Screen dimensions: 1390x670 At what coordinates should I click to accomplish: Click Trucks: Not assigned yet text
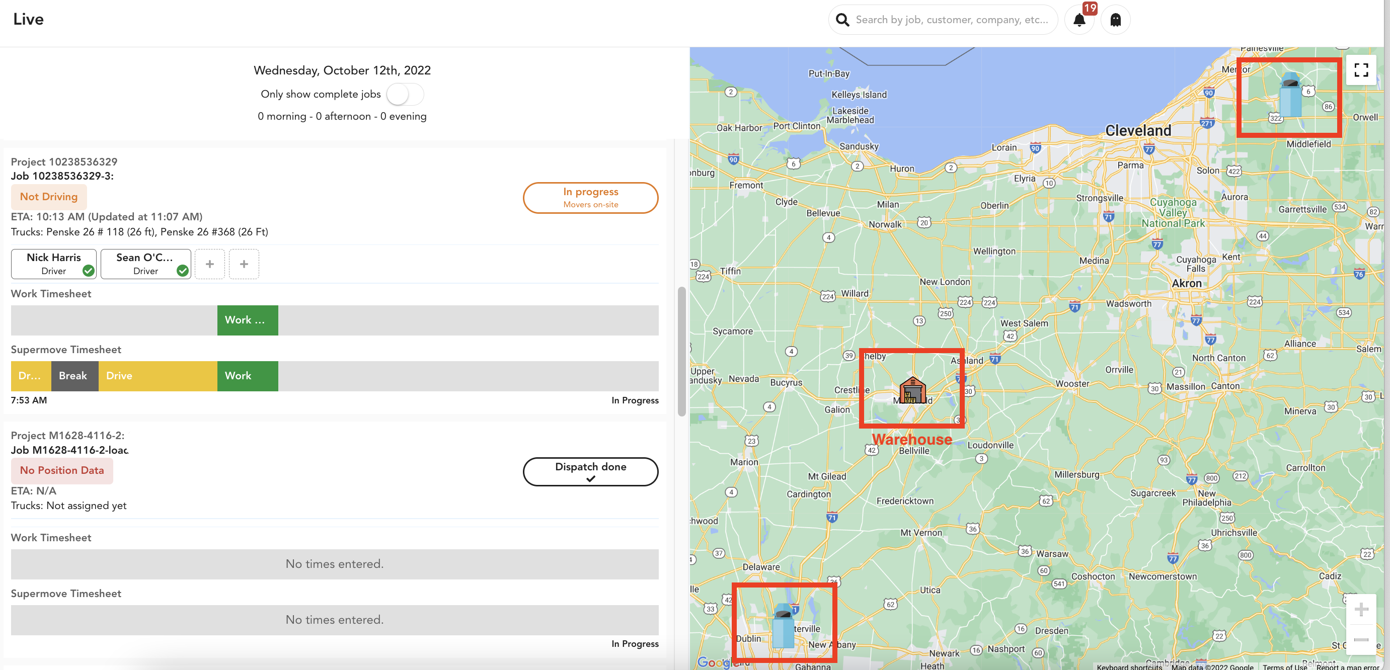[x=68, y=506]
